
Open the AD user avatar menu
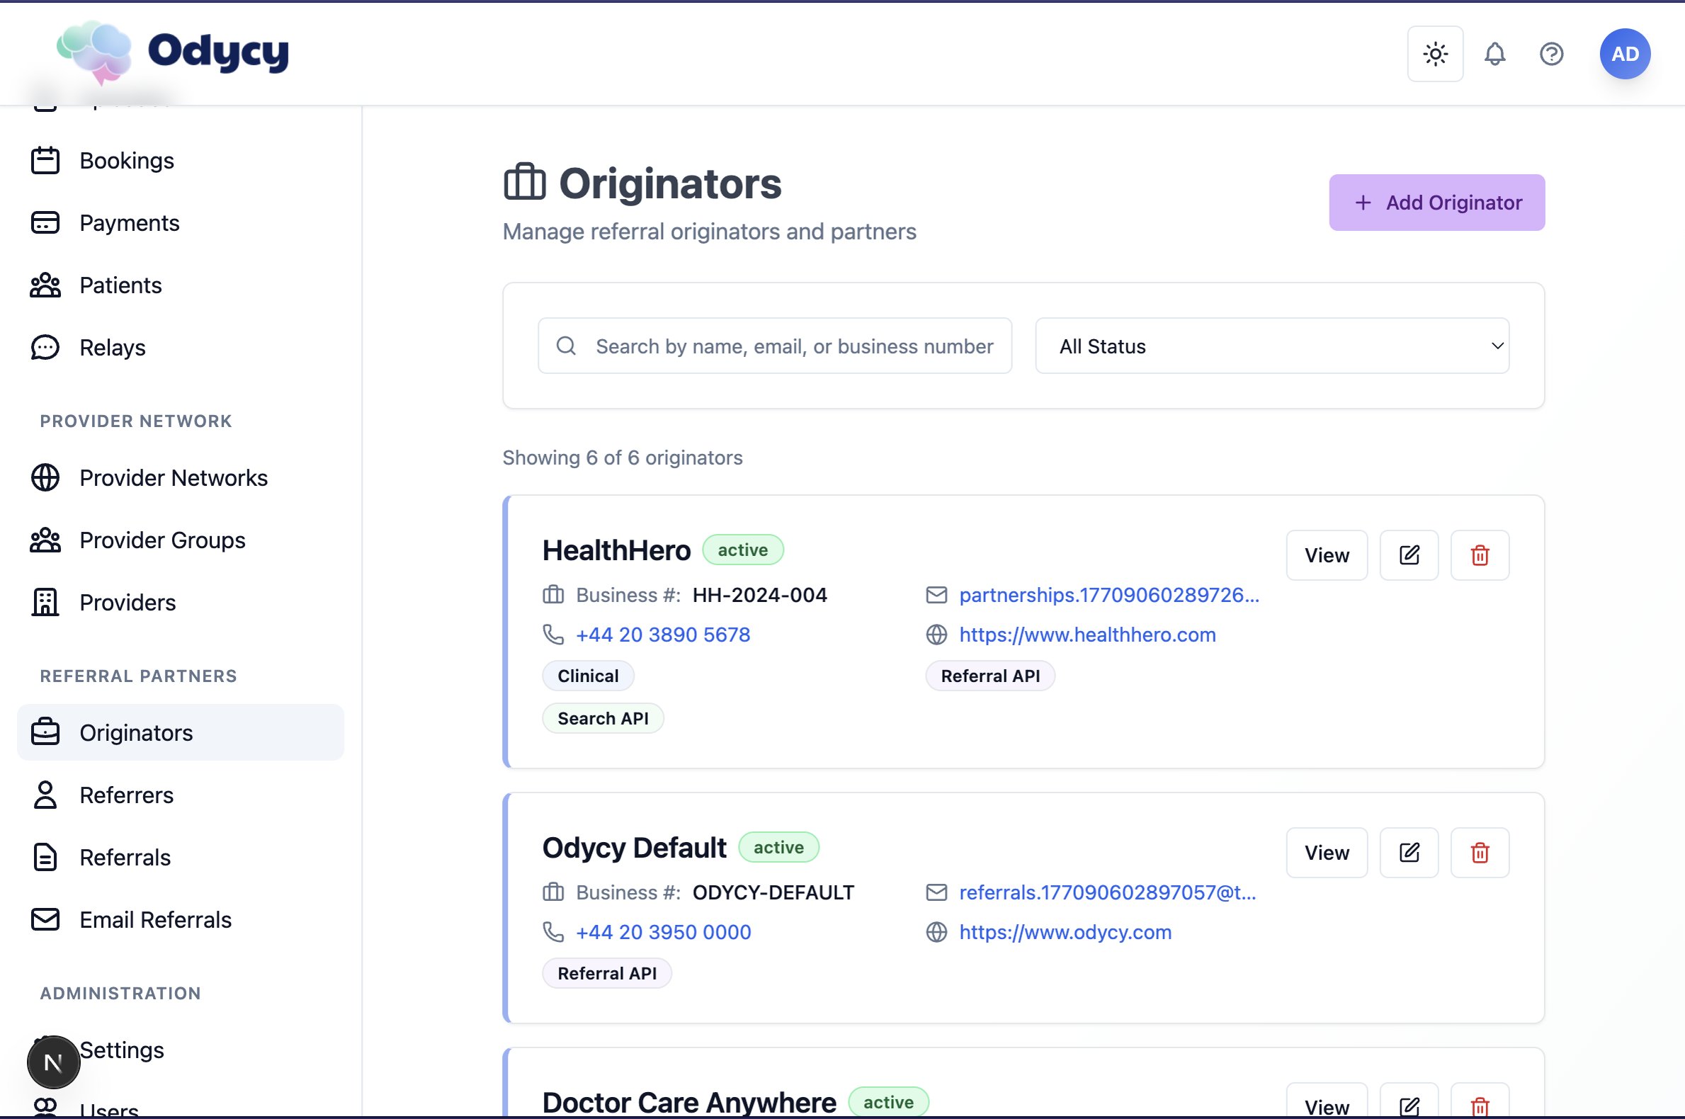[x=1624, y=55]
